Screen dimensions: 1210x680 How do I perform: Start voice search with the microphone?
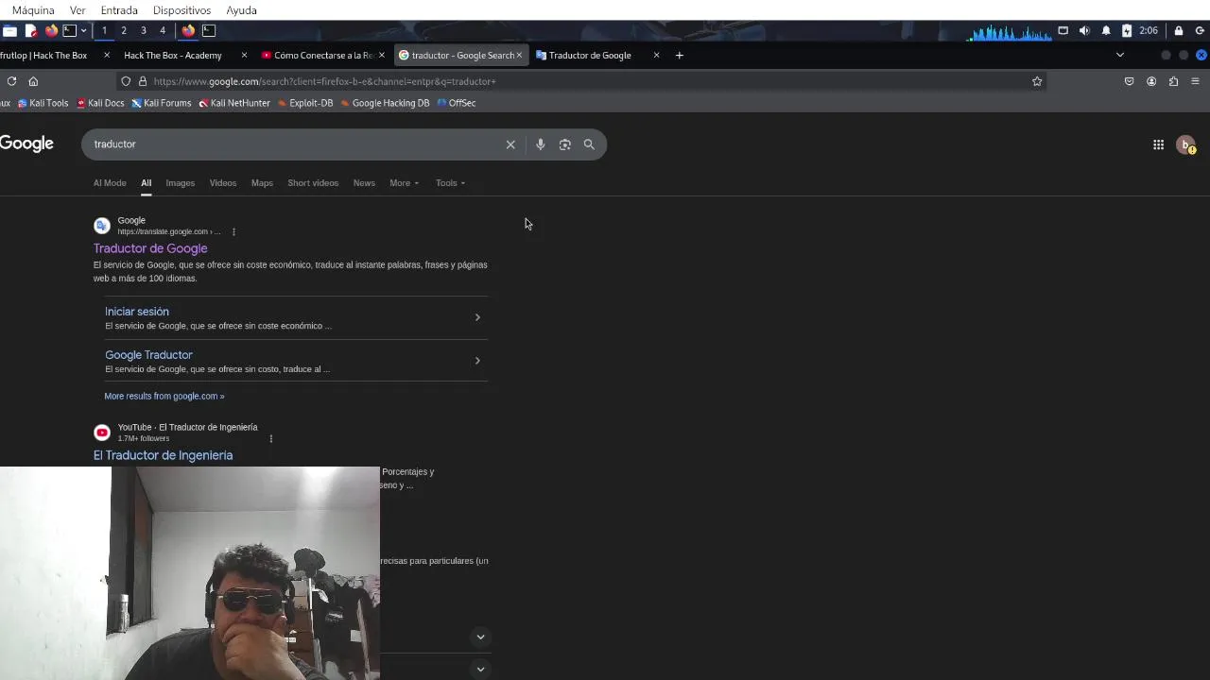point(540,144)
